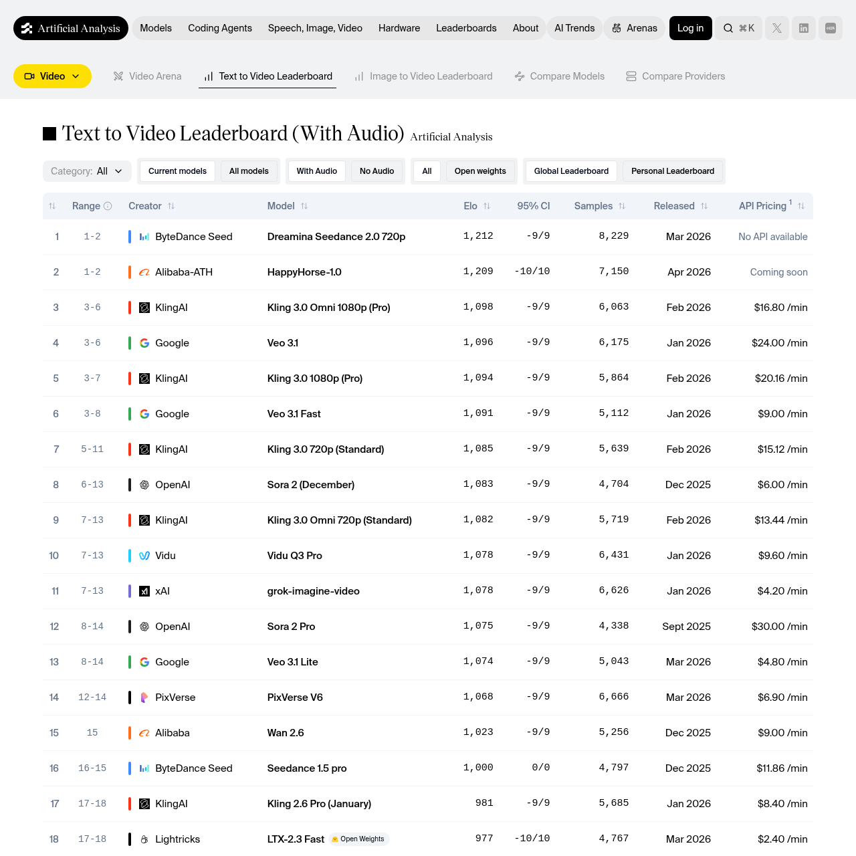Open the LinkedIn social icon
This screenshot has width=856, height=856.
[804, 28]
